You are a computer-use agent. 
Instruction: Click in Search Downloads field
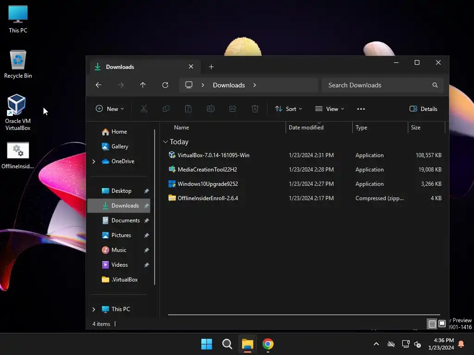[383, 85]
